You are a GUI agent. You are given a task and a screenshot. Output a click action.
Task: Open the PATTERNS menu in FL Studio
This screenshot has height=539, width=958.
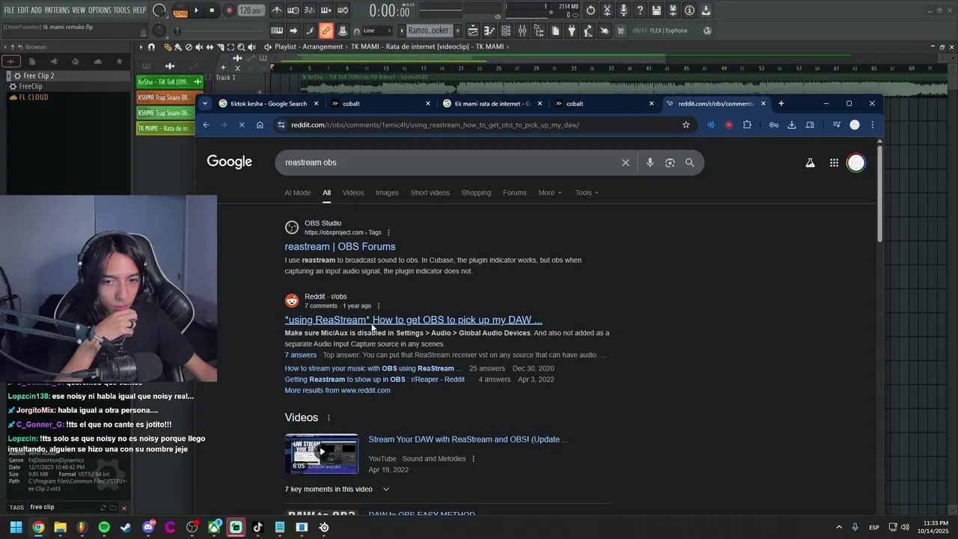[x=57, y=10]
